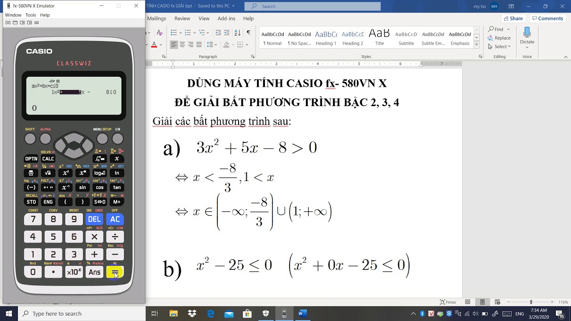Apply the Title style
This screenshot has height=321, width=571.
pos(380,38)
